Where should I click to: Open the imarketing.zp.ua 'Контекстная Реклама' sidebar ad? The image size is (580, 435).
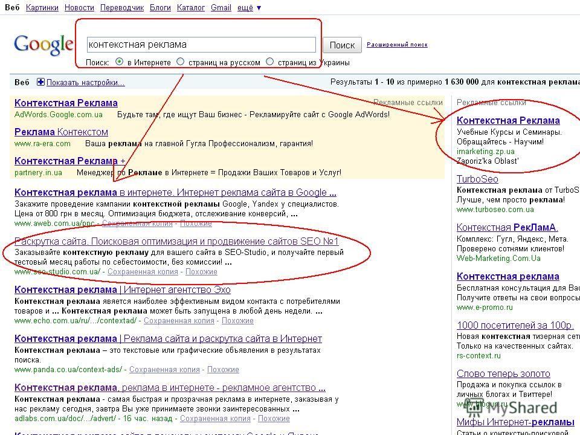508,120
